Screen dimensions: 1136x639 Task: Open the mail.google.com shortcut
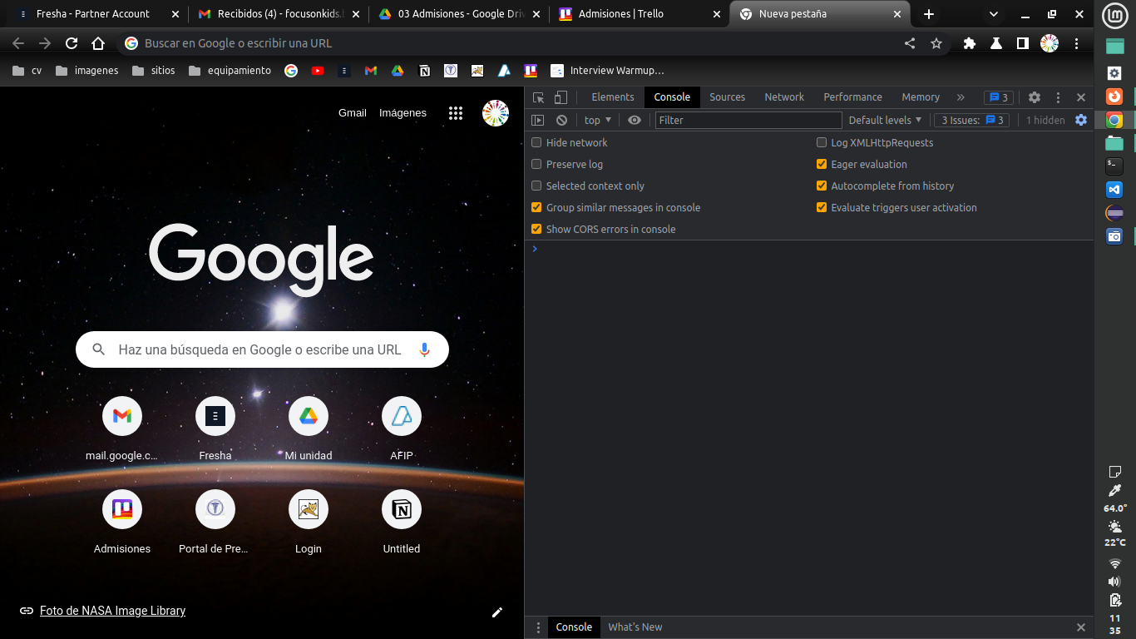pyautogui.click(x=122, y=429)
